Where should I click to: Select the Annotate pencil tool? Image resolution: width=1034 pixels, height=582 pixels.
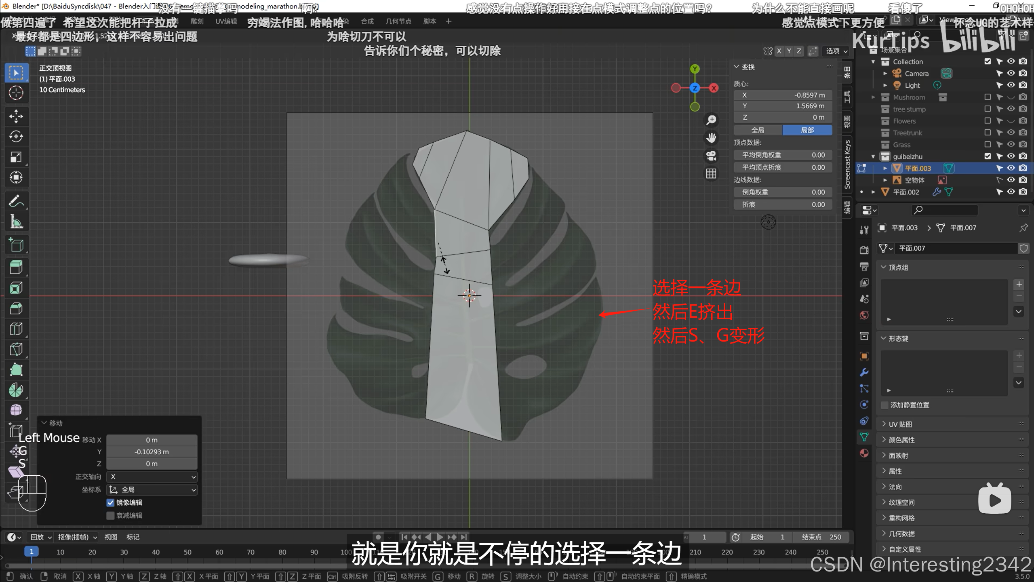point(16,201)
